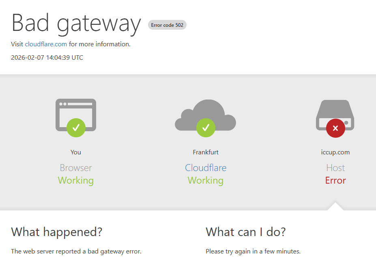
Task: Click the 'iccup.com' host label
Action: 335,152
